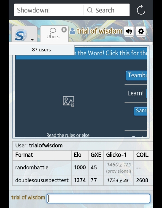Focus the chat message input field
Screen dimensions: 162x208
[98, 199]
